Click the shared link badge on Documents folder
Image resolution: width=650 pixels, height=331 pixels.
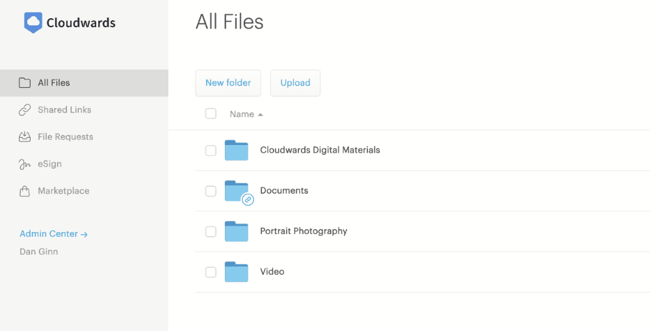coord(248,200)
